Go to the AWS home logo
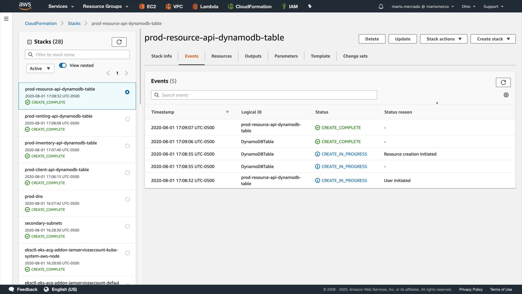Screen dimensions: 522x294 click(25, 6)
